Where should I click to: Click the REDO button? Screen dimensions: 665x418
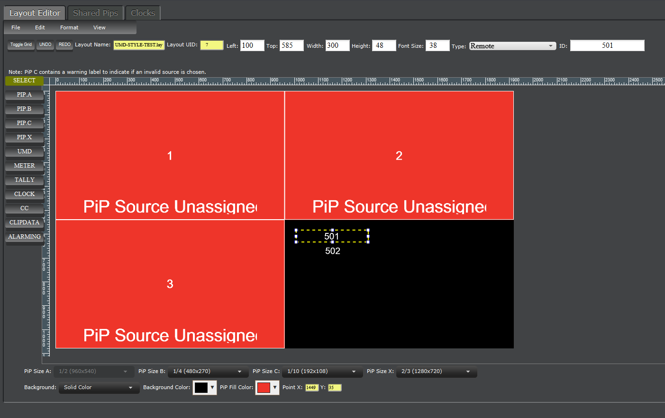[64, 45]
